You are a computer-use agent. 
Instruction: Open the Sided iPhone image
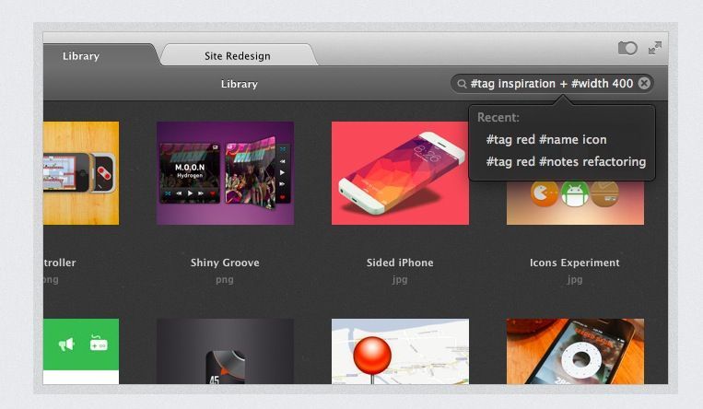(x=400, y=173)
